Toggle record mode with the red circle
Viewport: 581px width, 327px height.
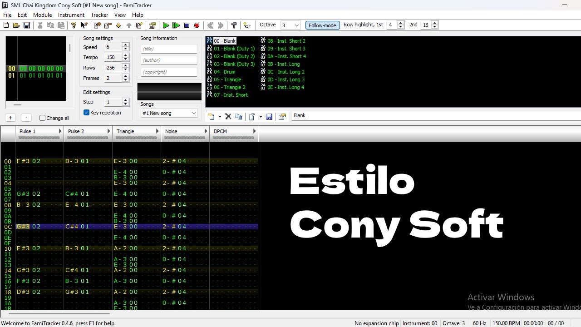(197, 25)
